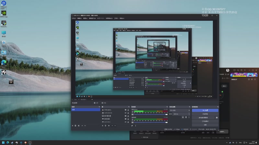Toggle lock on video capture device source

coord(128,113)
